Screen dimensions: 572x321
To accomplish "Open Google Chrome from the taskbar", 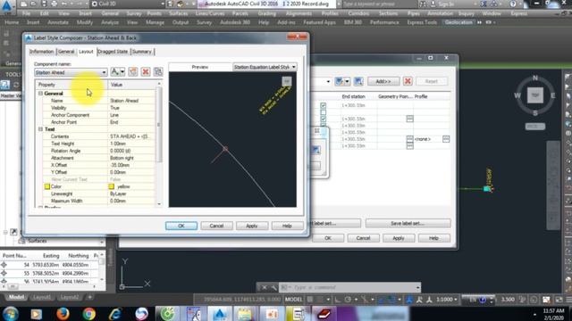I will point(88,313).
